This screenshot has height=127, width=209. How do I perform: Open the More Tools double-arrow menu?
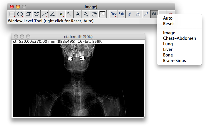coord(171,13)
